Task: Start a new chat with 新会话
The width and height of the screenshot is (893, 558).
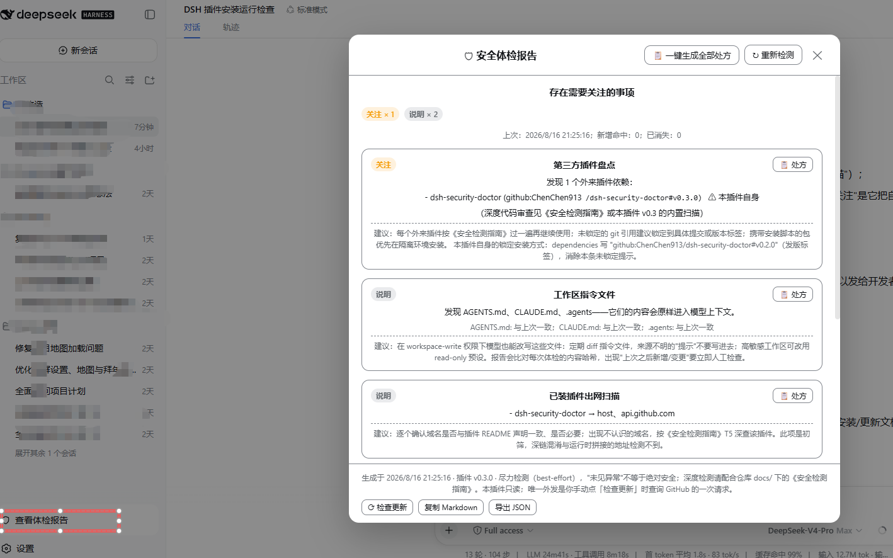Action: 79,50
